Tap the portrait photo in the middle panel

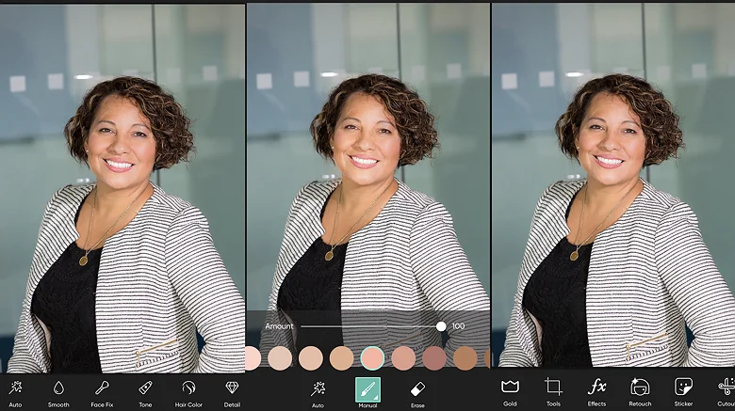(x=367, y=185)
